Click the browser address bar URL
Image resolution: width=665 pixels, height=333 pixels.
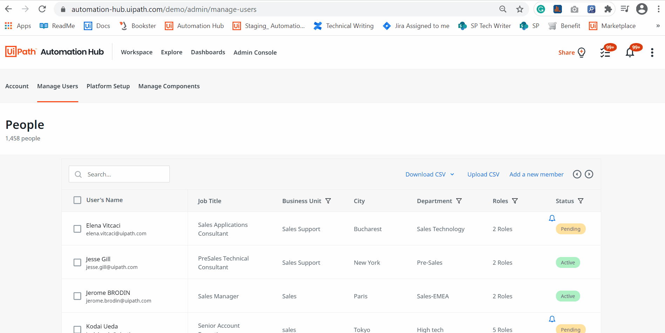click(x=164, y=9)
